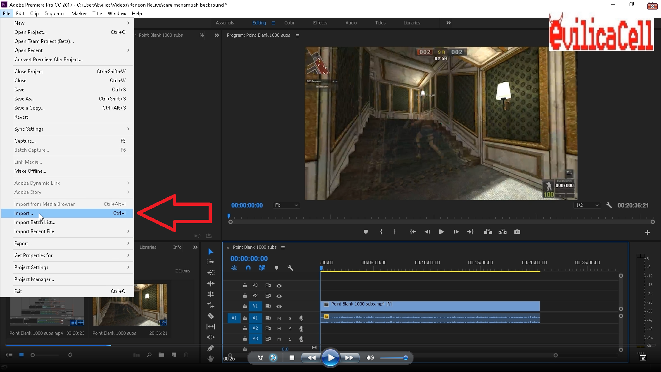The image size is (661, 372).
Task: Open the 1/2 playback resolution dropdown
Action: click(587, 205)
